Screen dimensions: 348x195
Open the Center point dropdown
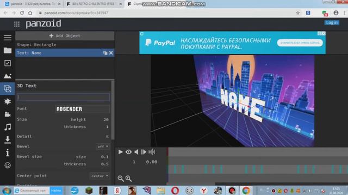(x=100, y=176)
